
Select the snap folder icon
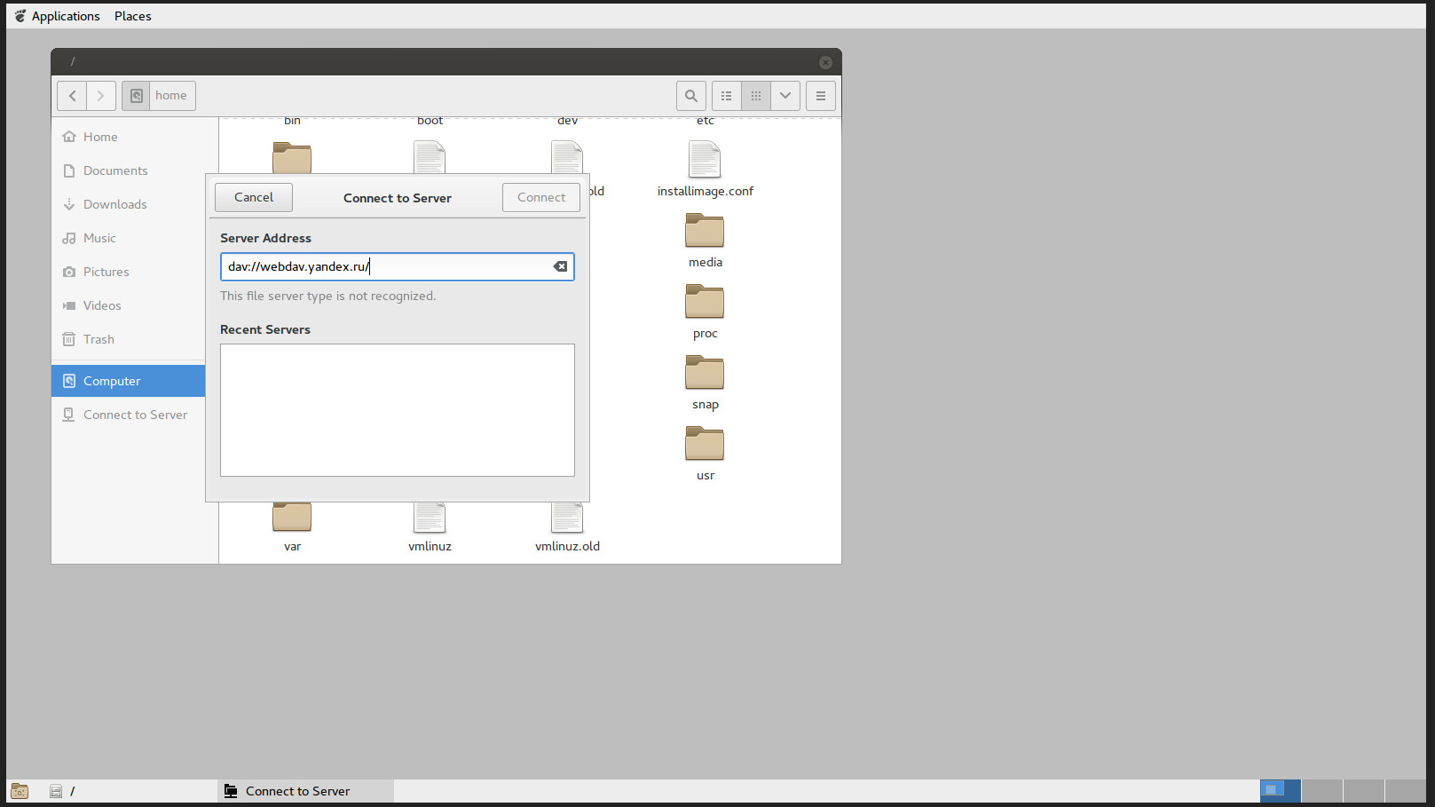point(705,373)
